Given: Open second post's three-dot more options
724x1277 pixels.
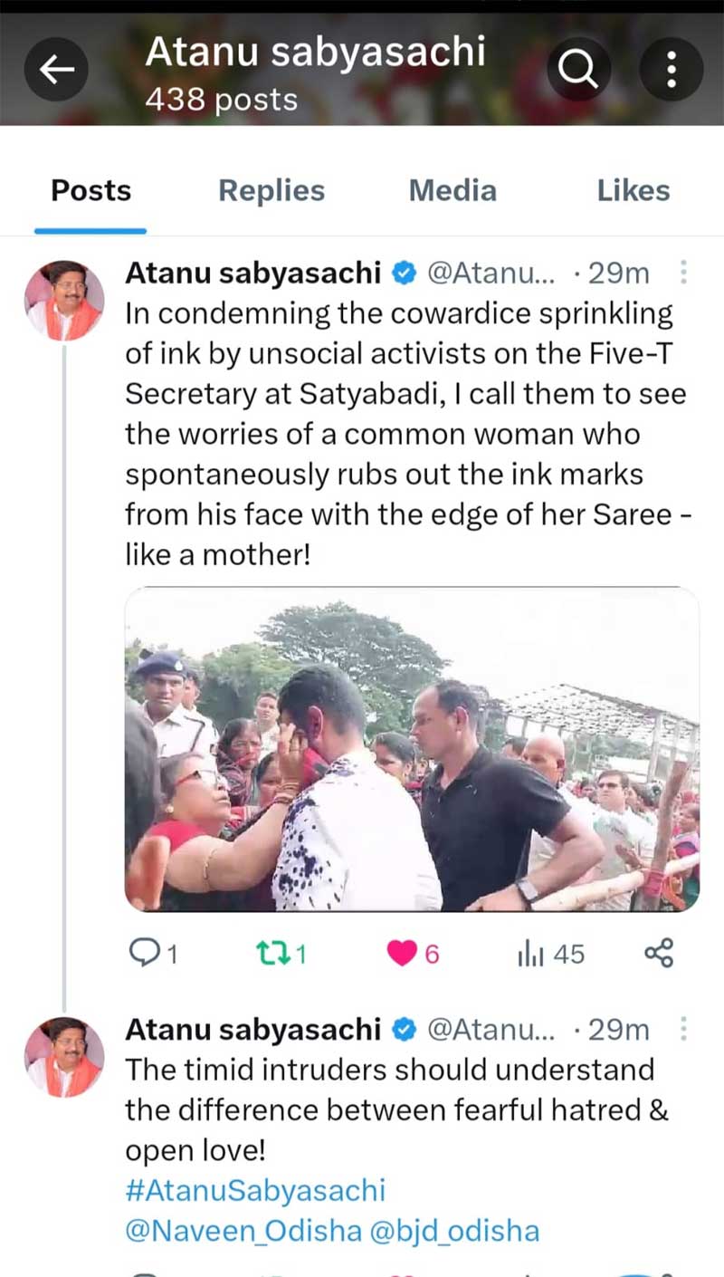Looking at the screenshot, I should pos(683,1029).
